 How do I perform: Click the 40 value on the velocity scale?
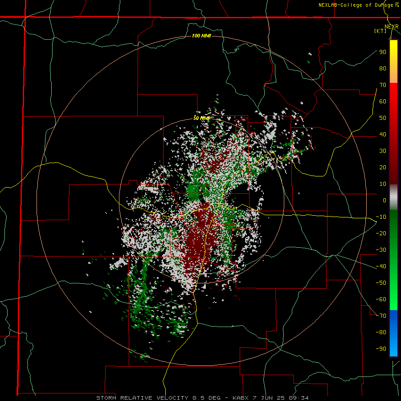point(383,135)
